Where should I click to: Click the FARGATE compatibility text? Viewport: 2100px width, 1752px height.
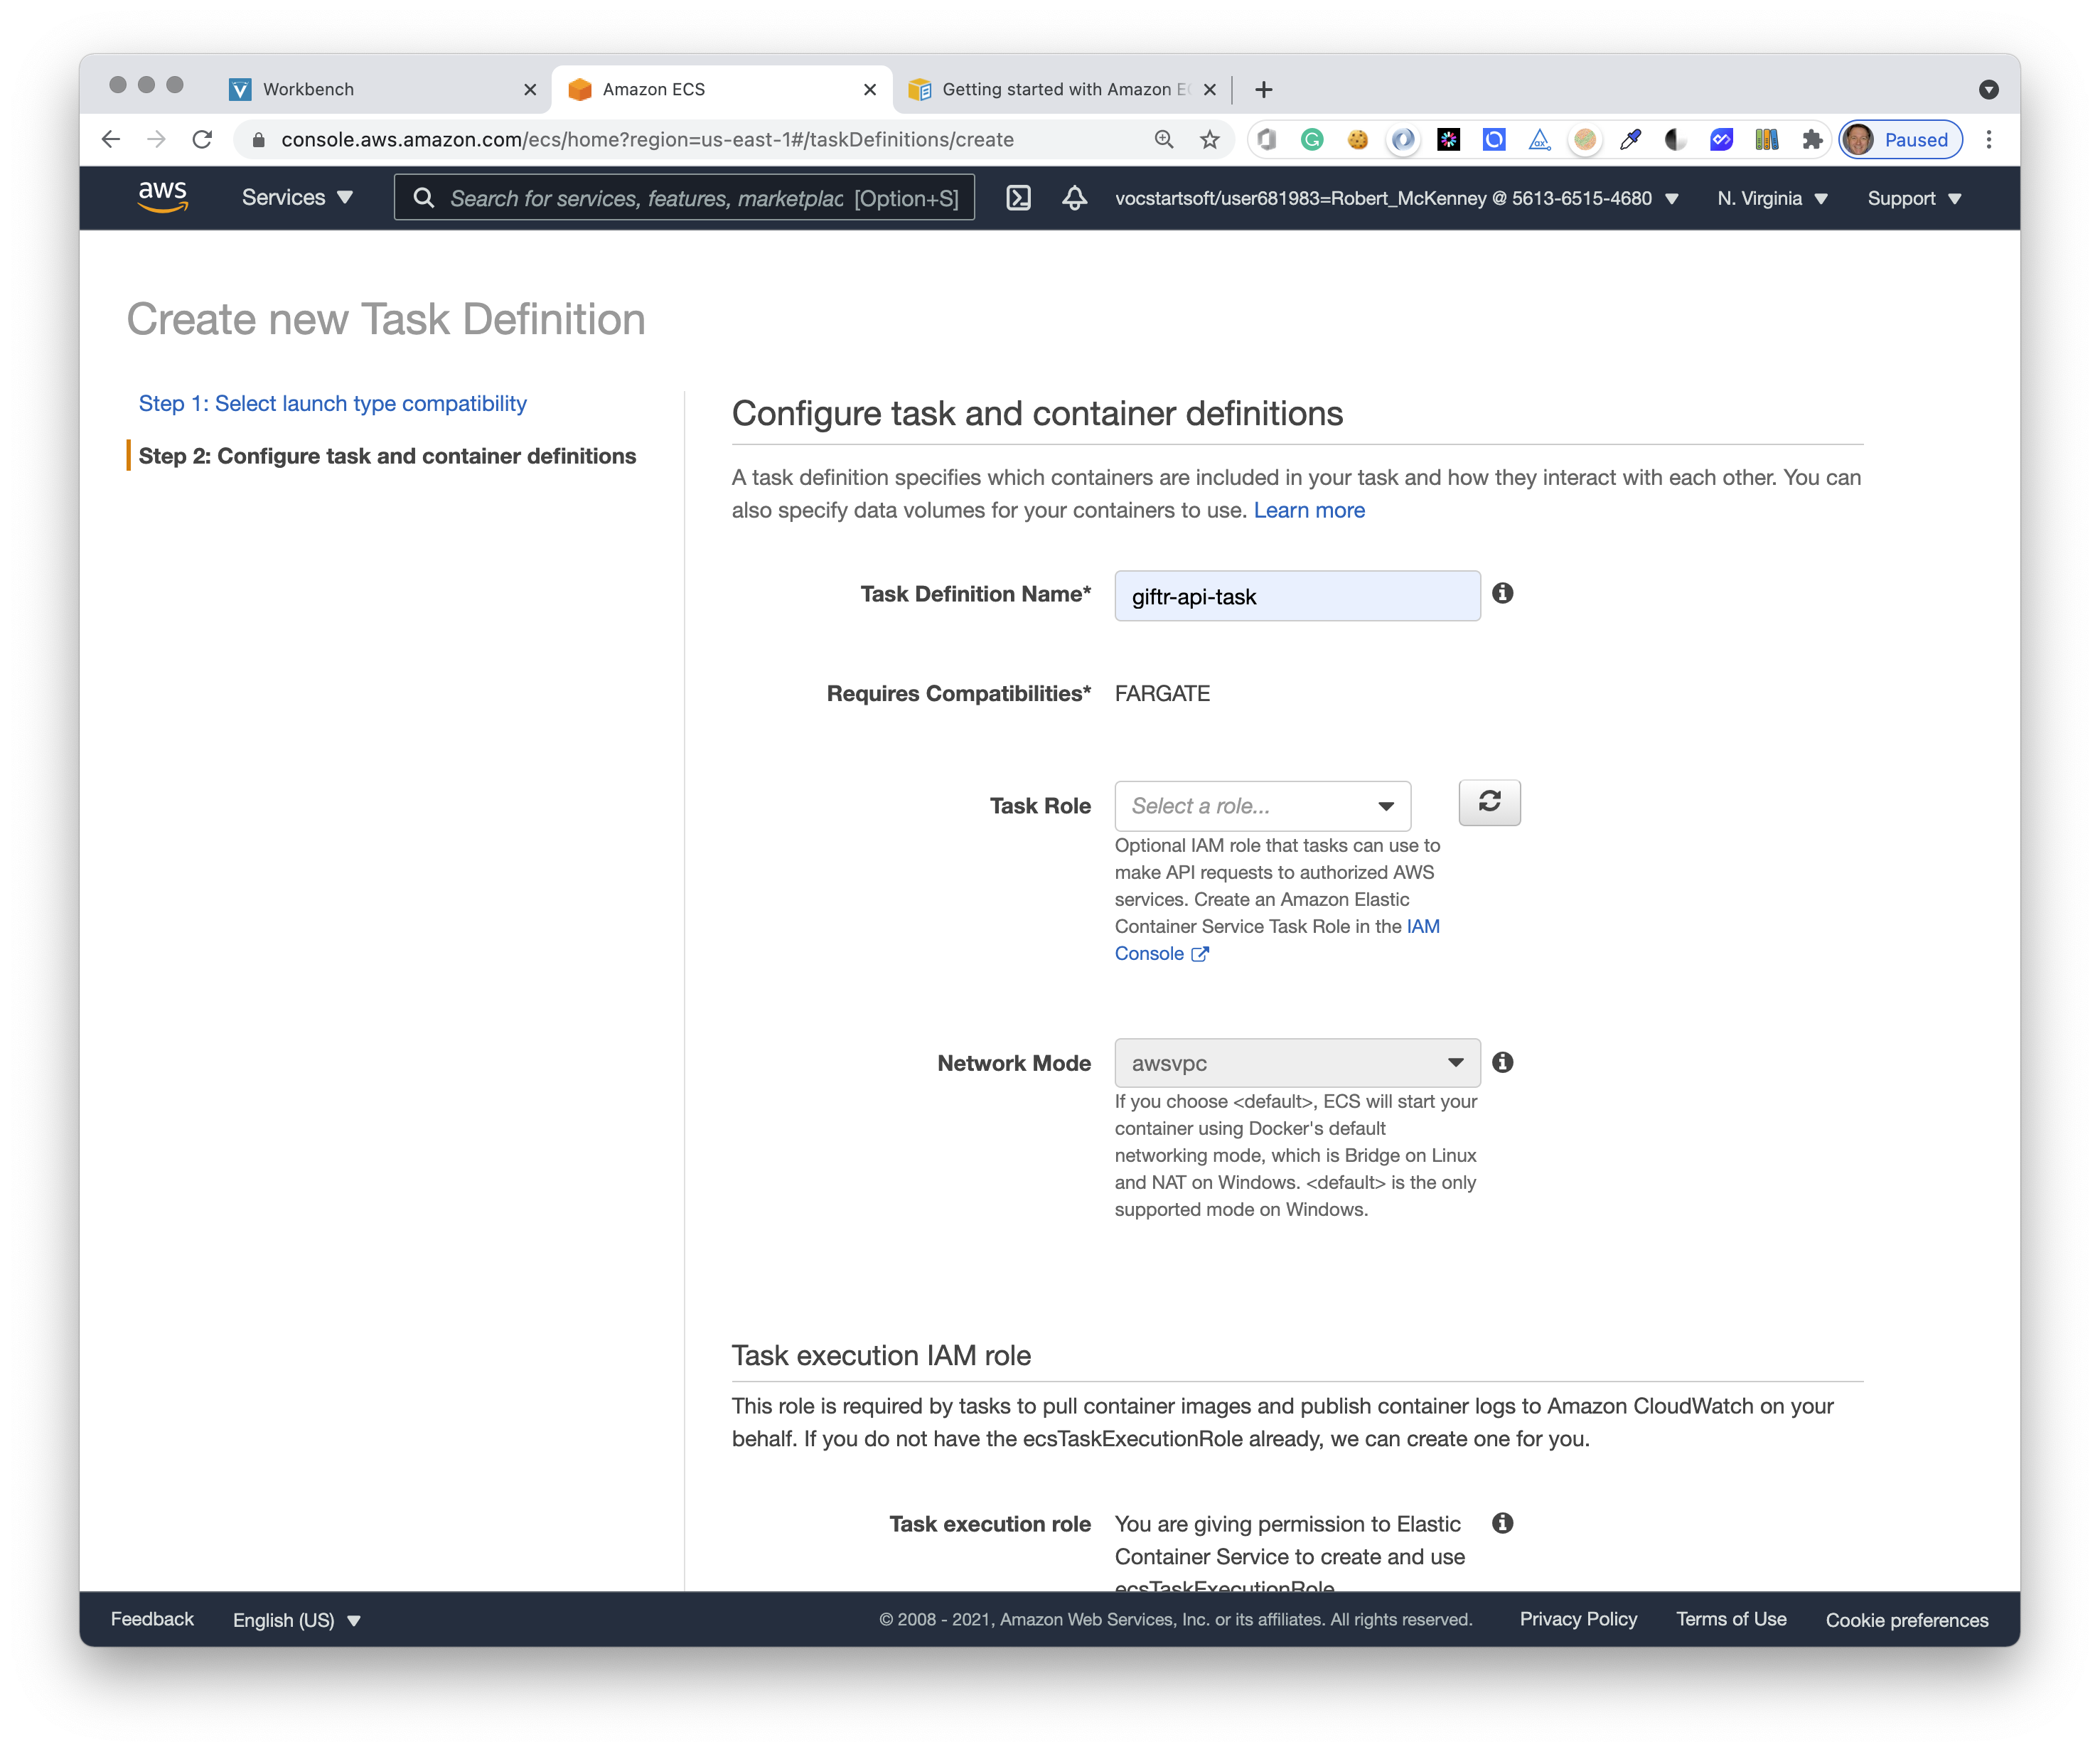click(1162, 694)
